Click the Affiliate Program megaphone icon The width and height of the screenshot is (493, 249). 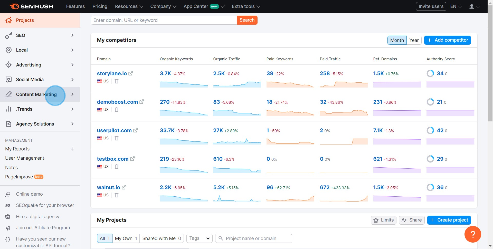(x=8, y=228)
